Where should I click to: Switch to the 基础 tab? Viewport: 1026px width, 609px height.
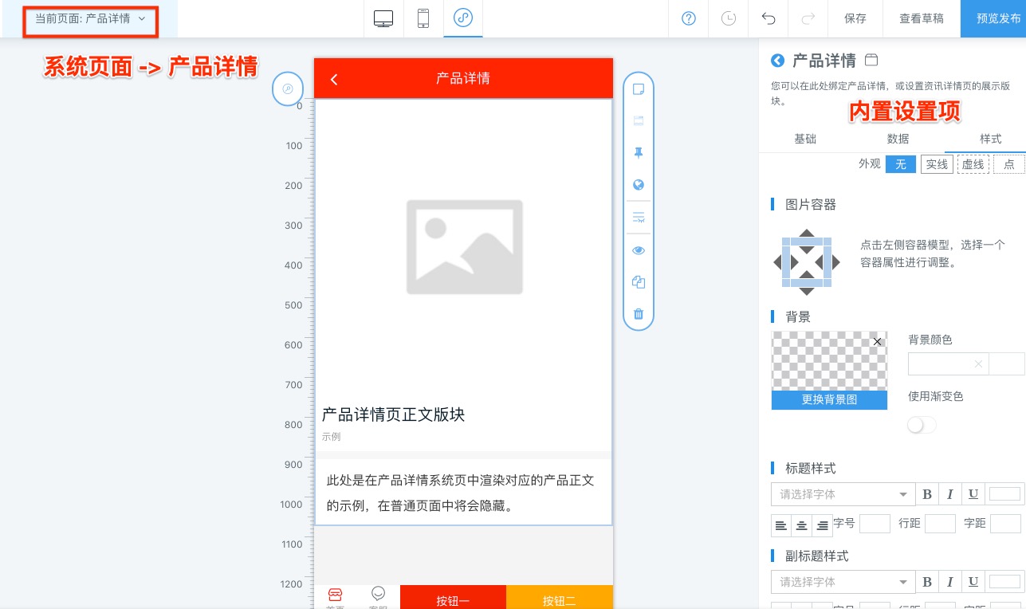click(805, 139)
